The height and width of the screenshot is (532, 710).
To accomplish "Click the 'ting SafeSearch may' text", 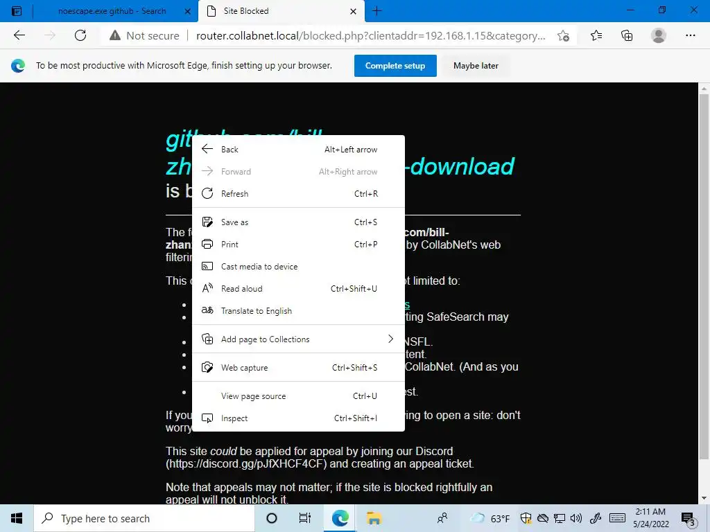I will pyautogui.click(x=457, y=317).
